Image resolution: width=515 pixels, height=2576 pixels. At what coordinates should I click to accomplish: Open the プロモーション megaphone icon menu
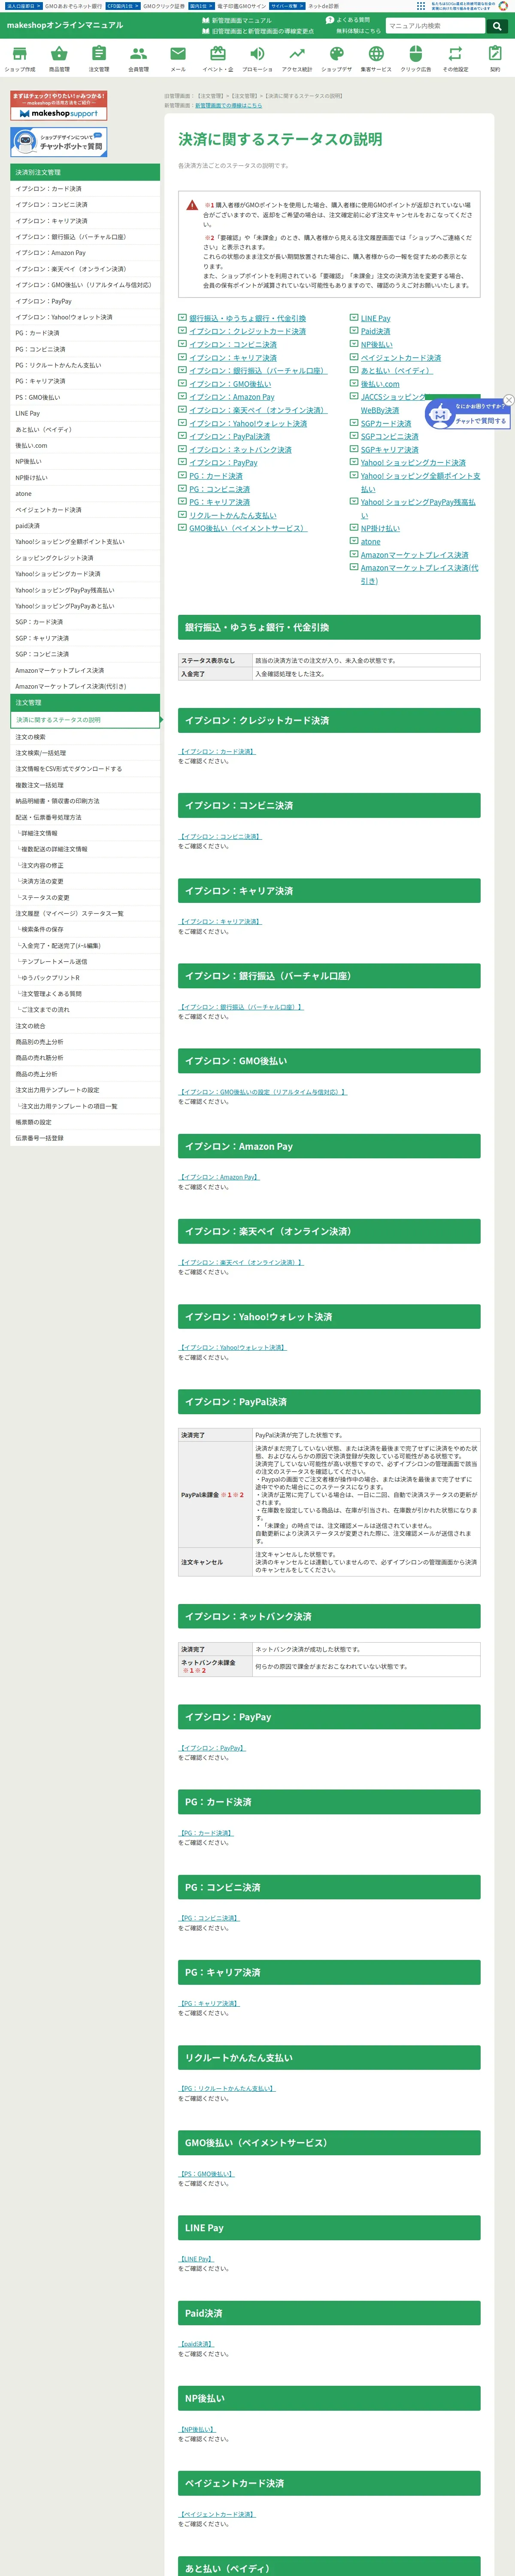coord(257,59)
